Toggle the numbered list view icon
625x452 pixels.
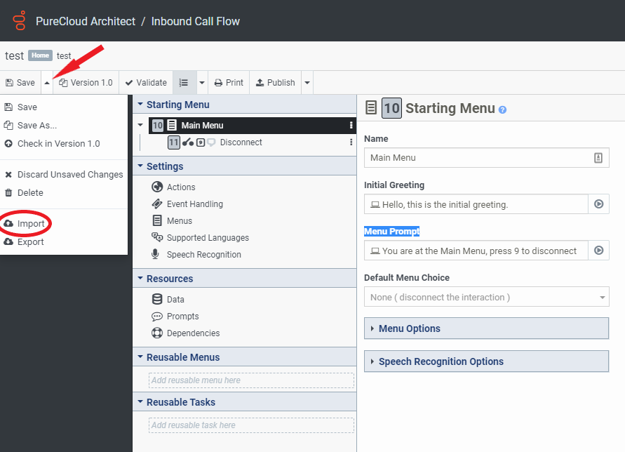click(x=184, y=83)
